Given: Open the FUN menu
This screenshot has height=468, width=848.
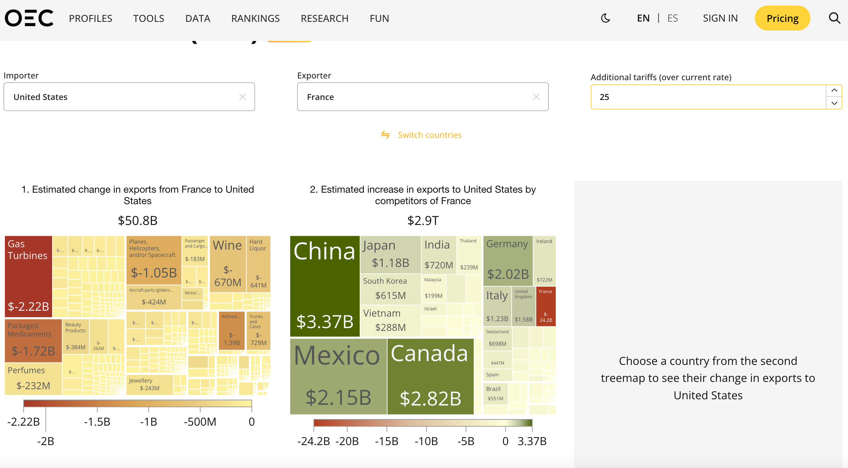Looking at the screenshot, I should coord(380,18).
